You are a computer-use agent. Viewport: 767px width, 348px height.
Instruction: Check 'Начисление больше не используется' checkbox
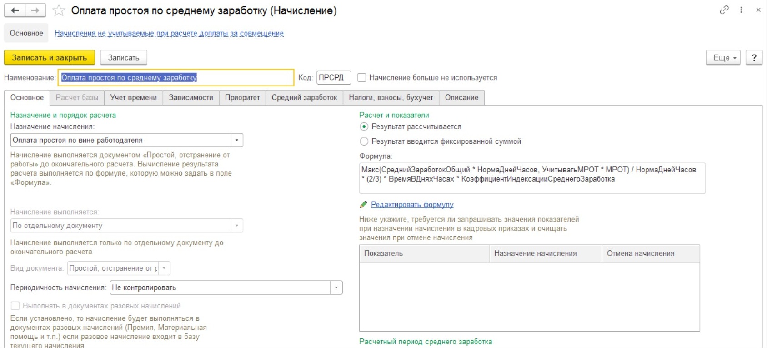tap(362, 78)
